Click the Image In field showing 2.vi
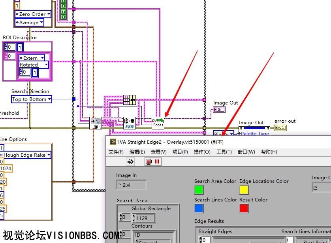Viewport: 331px width, 243px height. tap(131, 185)
